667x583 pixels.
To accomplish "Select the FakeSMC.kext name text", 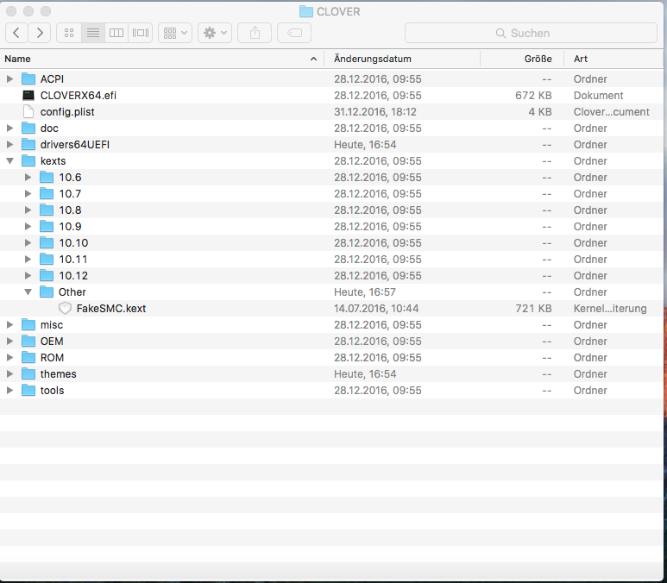I will tap(111, 308).
